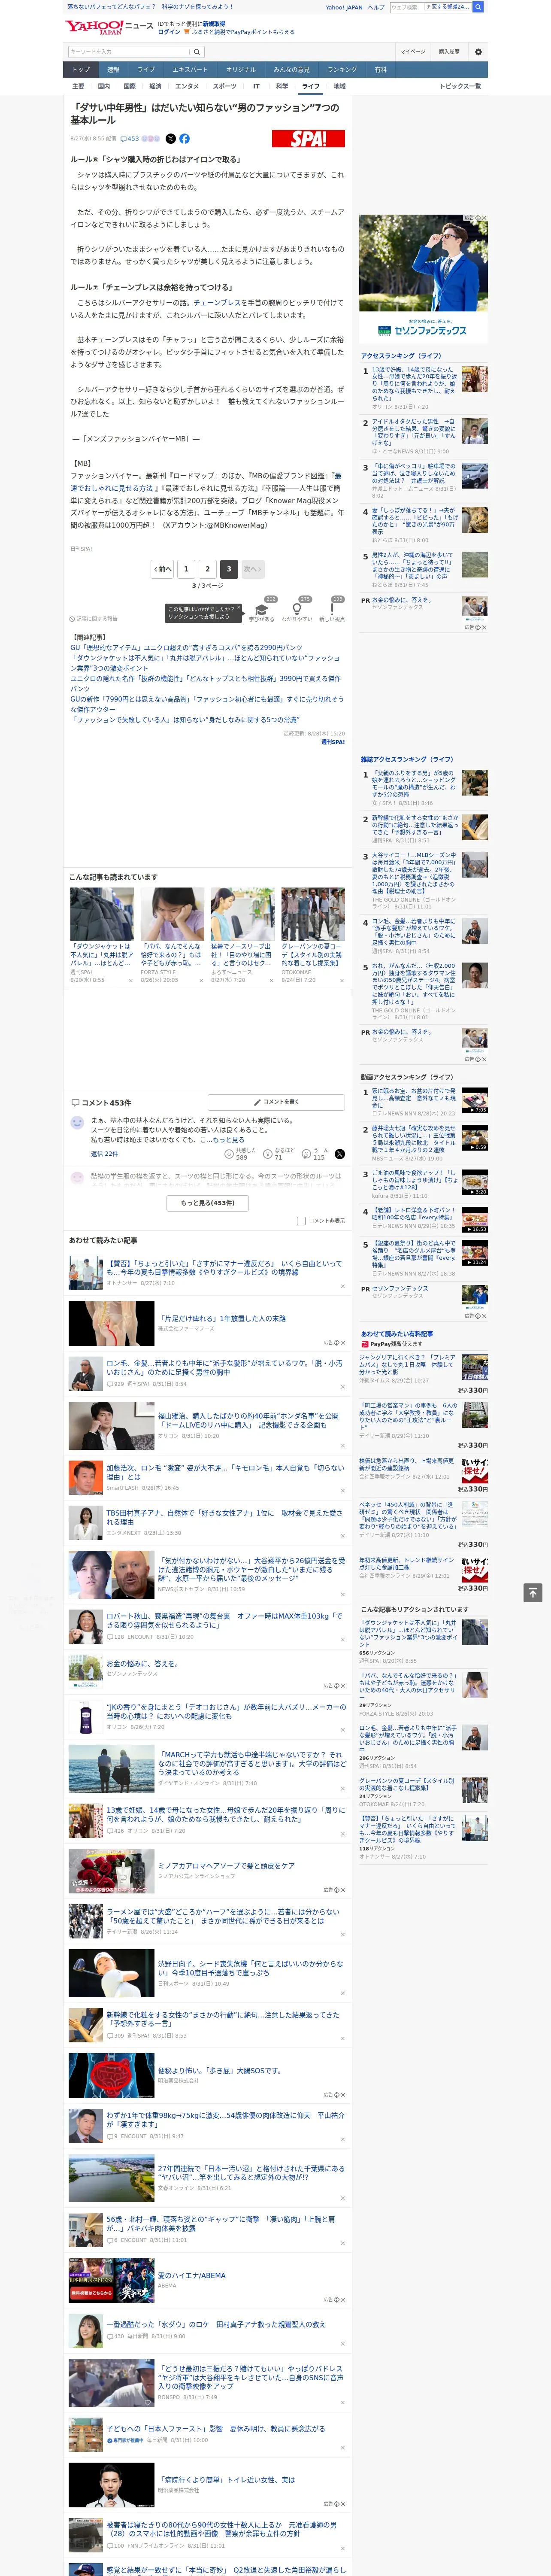The image size is (551, 2576).
Task: Share the article on Facebook
Action: 184,139
